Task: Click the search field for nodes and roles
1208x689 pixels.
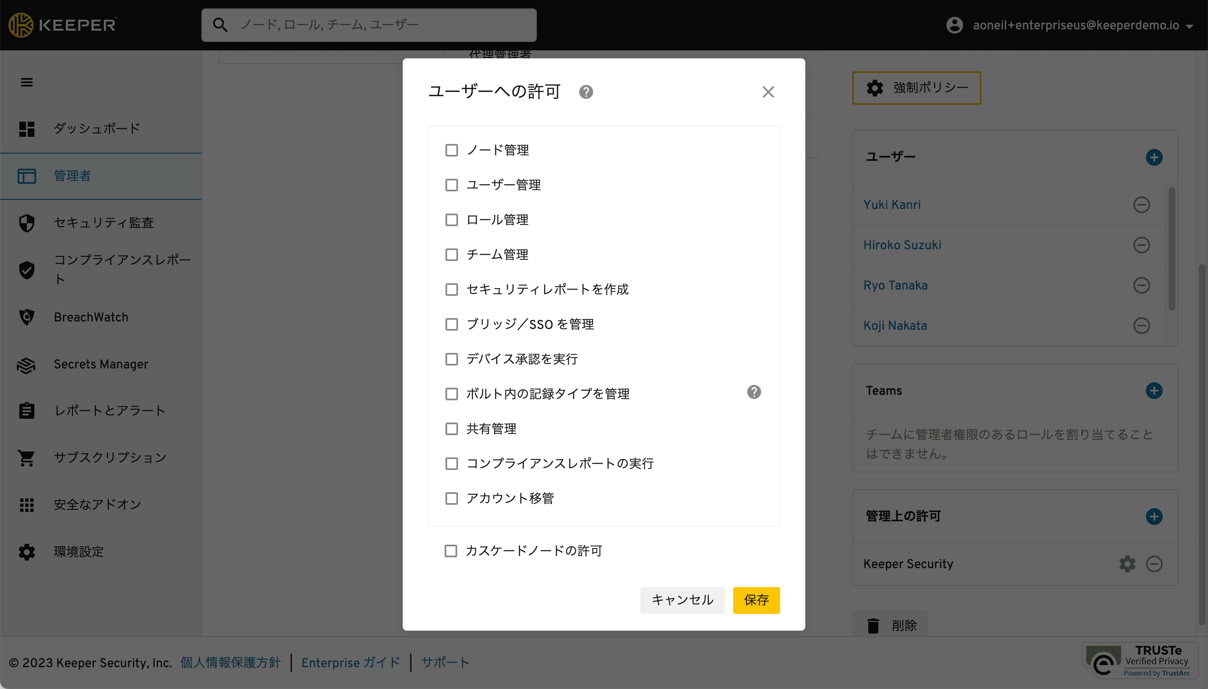Action: [x=369, y=25]
